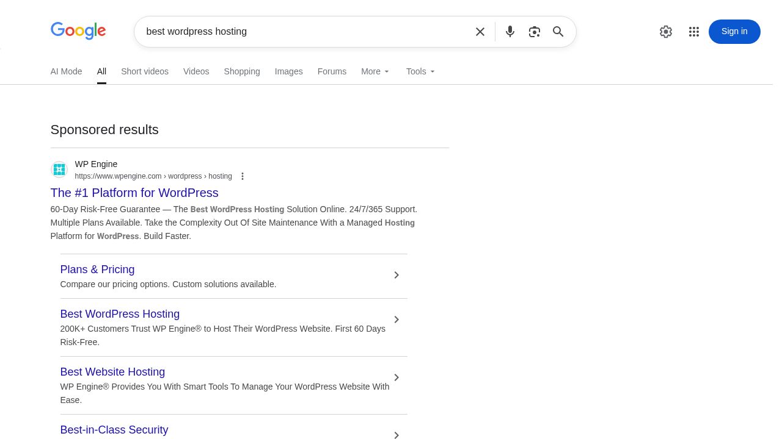Open the Forums results tab
The height and width of the screenshot is (439, 782).
point(332,71)
